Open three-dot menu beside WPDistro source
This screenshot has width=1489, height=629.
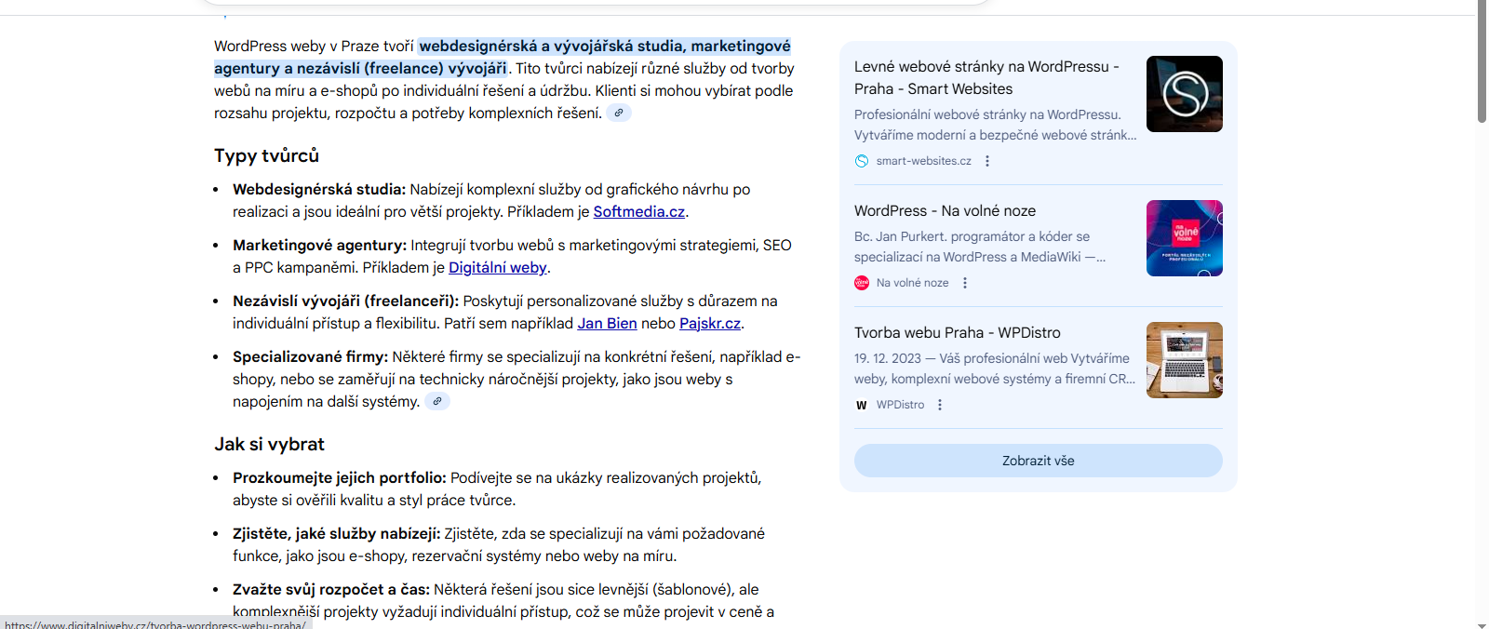click(940, 405)
